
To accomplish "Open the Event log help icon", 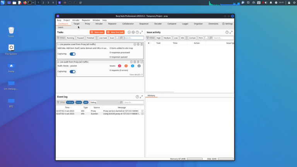I will click(x=137, y=97).
